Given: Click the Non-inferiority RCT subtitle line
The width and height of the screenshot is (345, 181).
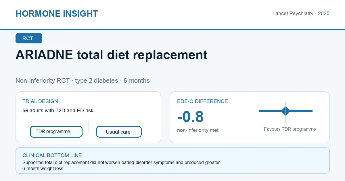Looking at the screenshot, I should click(x=83, y=80).
